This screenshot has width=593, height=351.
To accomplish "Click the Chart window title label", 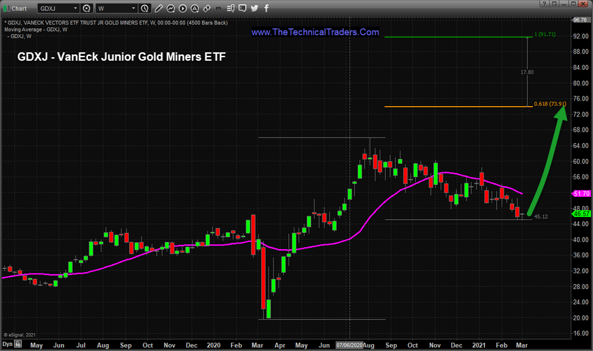I will (x=19, y=8).
